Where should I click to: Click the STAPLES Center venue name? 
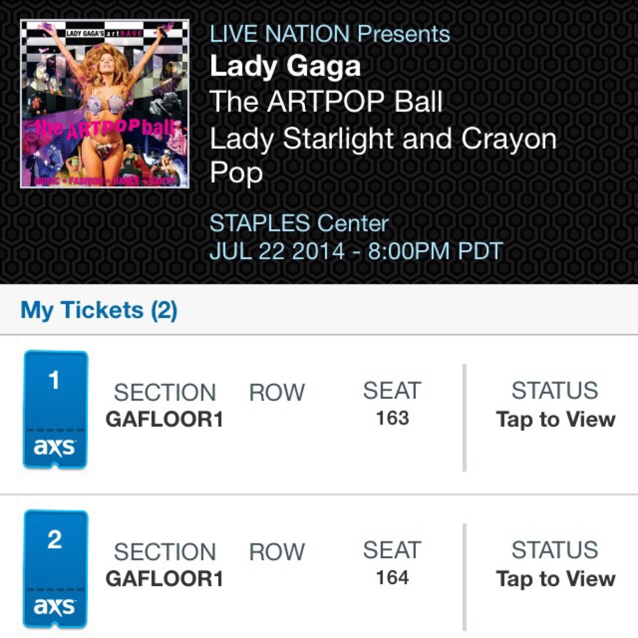pyautogui.click(x=299, y=223)
